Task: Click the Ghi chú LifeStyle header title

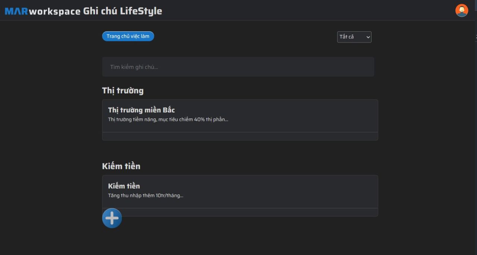Action: tap(123, 11)
